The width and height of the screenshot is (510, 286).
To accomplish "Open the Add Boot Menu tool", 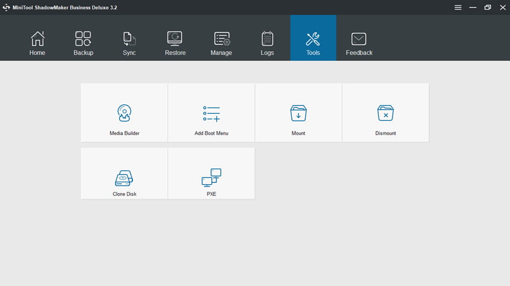I will [212, 113].
